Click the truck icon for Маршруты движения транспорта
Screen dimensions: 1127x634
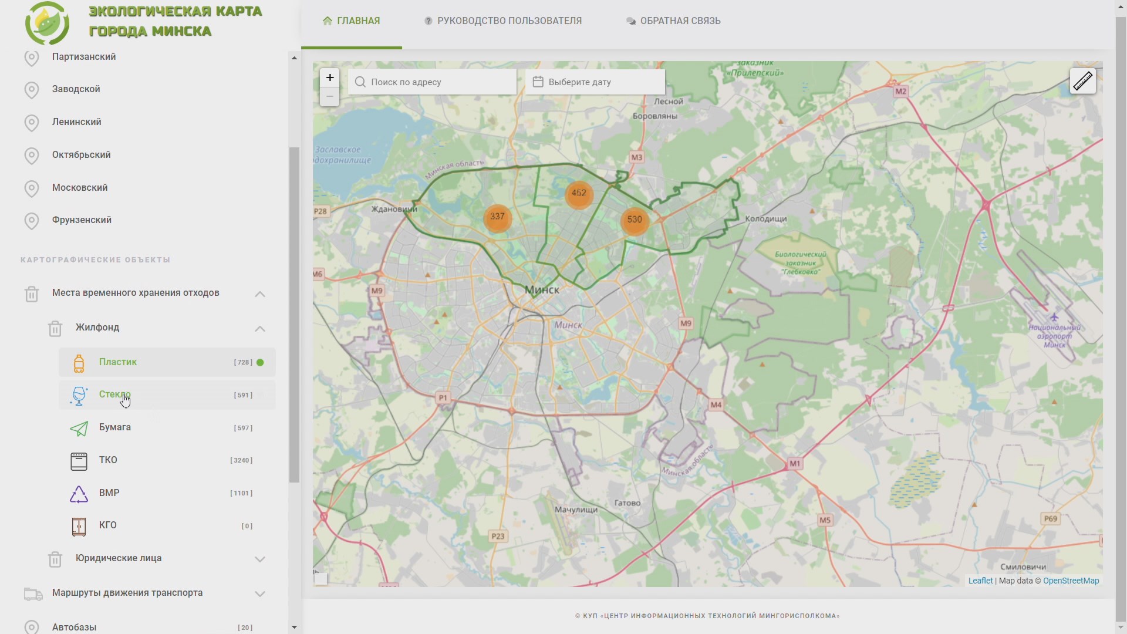click(x=33, y=593)
